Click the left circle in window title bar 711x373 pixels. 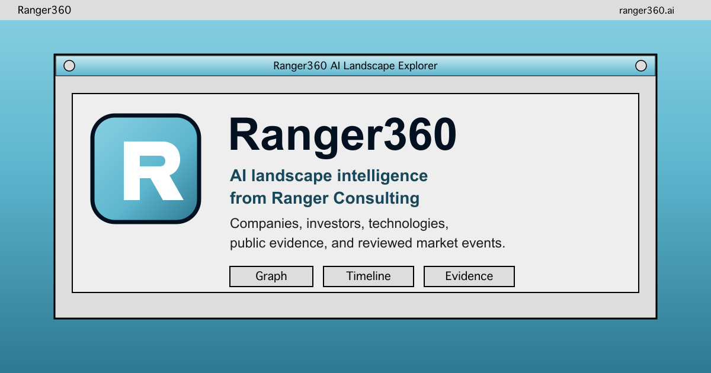[x=69, y=66]
